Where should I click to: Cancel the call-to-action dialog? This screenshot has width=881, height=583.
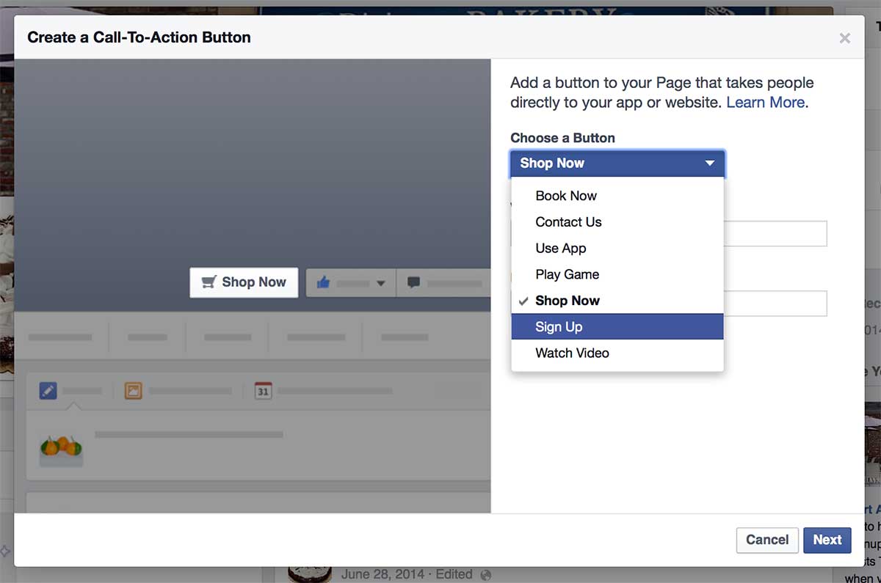767,540
